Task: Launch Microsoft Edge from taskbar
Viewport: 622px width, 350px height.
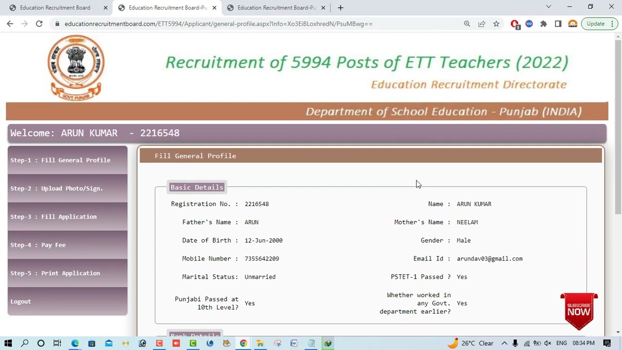Action: pos(75,343)
